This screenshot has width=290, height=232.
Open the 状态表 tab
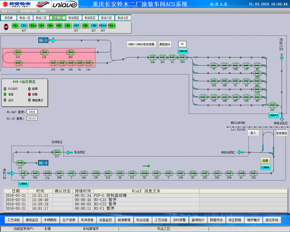point(9,18)
